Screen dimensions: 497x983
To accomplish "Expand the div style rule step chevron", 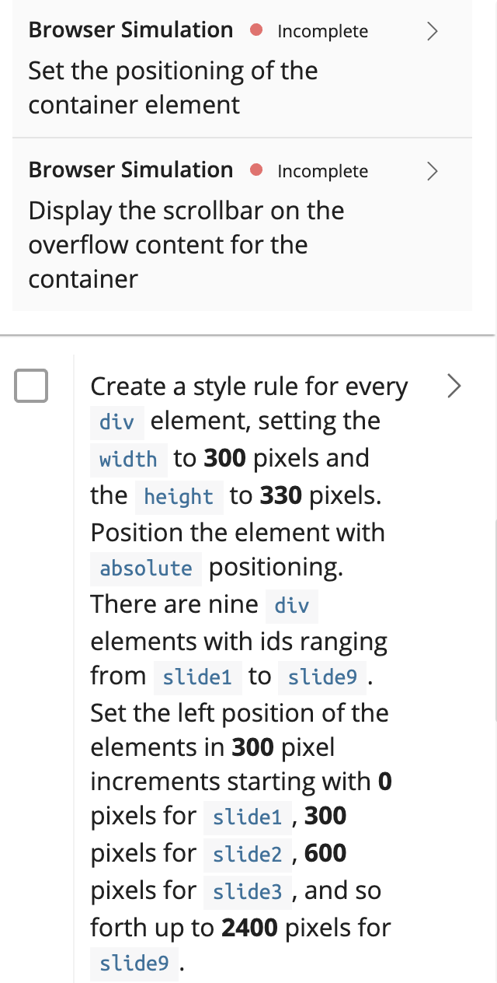I will tap(455, 385).
